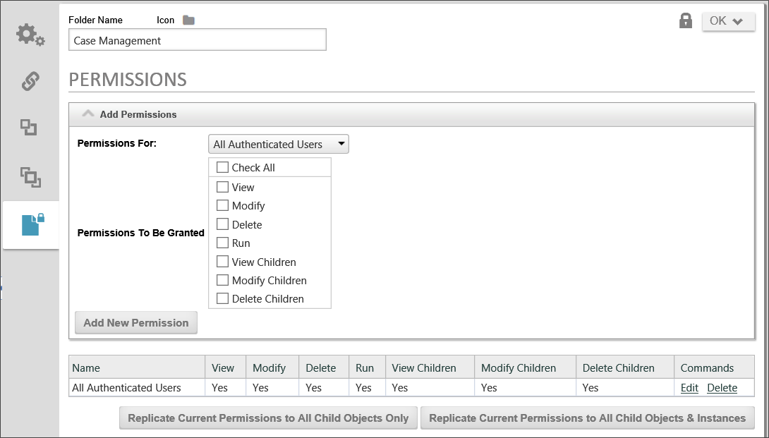
Task: Click Edit for All Authenticated Users
Action: pyautogui.click(x=689, y=388)
